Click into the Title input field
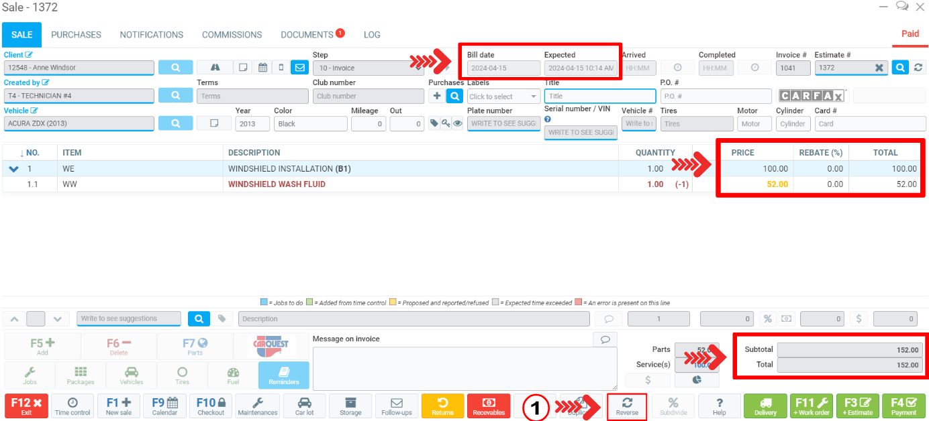929x421 pixels. click(599, 96)
